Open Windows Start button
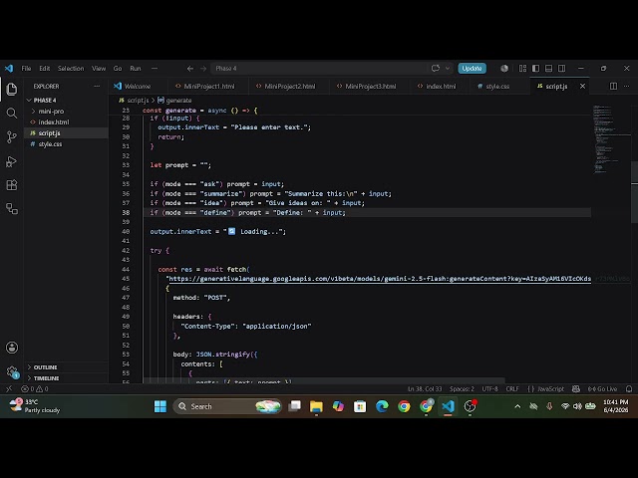The image size is (638, 478). click(160, 406)
